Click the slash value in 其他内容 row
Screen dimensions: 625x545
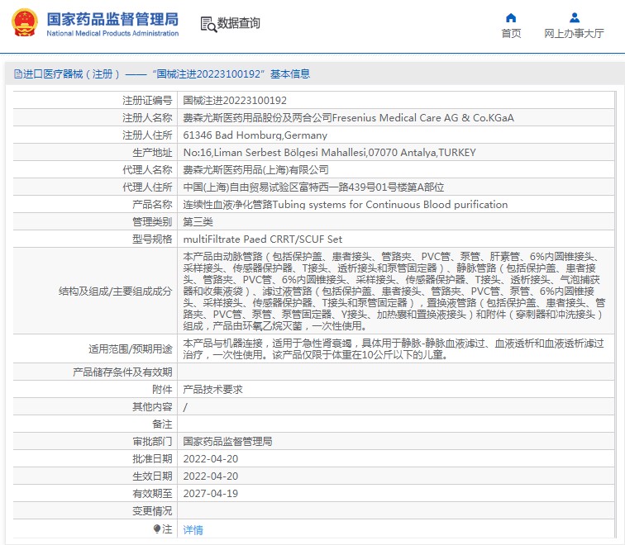point(185,407)
